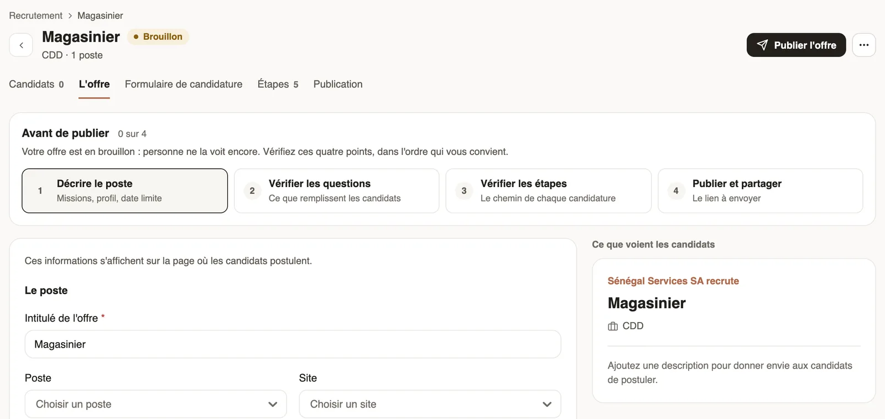Select step Décrire le poste
This screenshot has width=885, height=419.
click(125, 190)
